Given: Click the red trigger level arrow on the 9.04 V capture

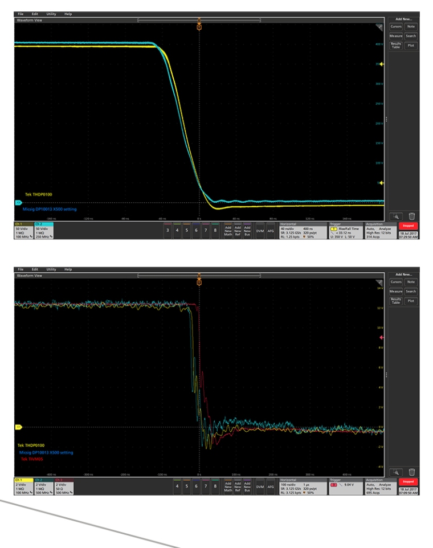Looking at the screenshot, I should pyautogui.click(x=382, y=338).
